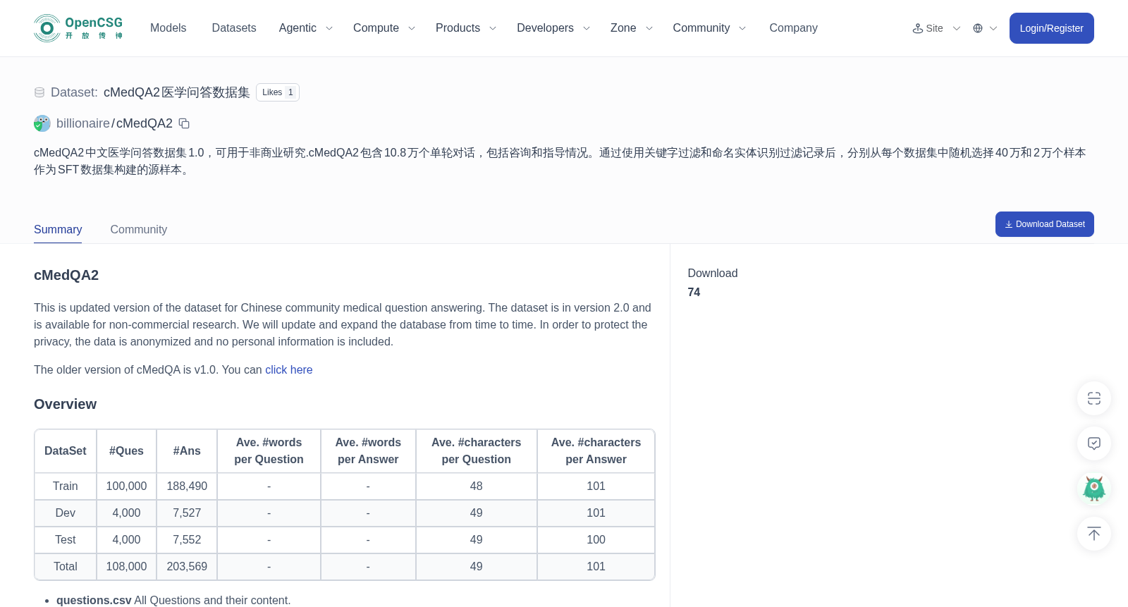Screen dimensions: 1128x607
Task: Click the back-to-top arrow button
Action: coord(1094,534)
